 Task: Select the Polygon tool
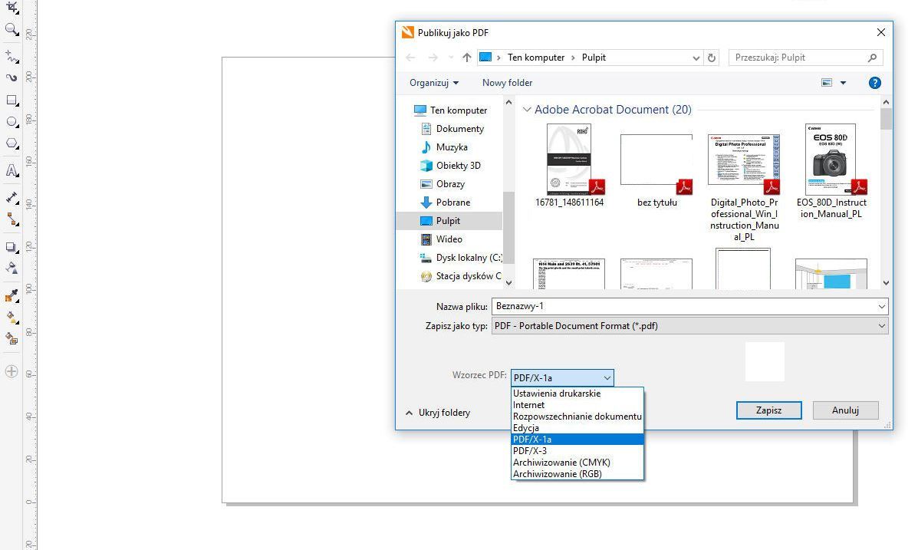click(12, 143)
